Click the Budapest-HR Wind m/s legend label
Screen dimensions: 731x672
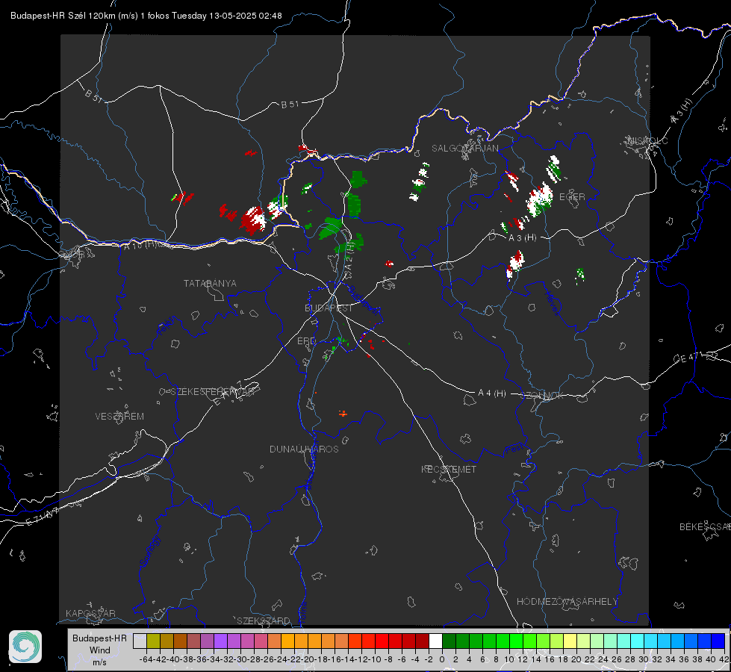coord(100,650)
